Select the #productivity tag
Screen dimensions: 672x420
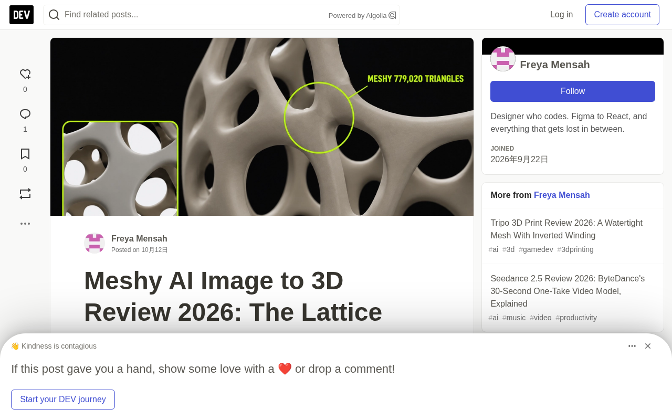[x=576, y=318]
